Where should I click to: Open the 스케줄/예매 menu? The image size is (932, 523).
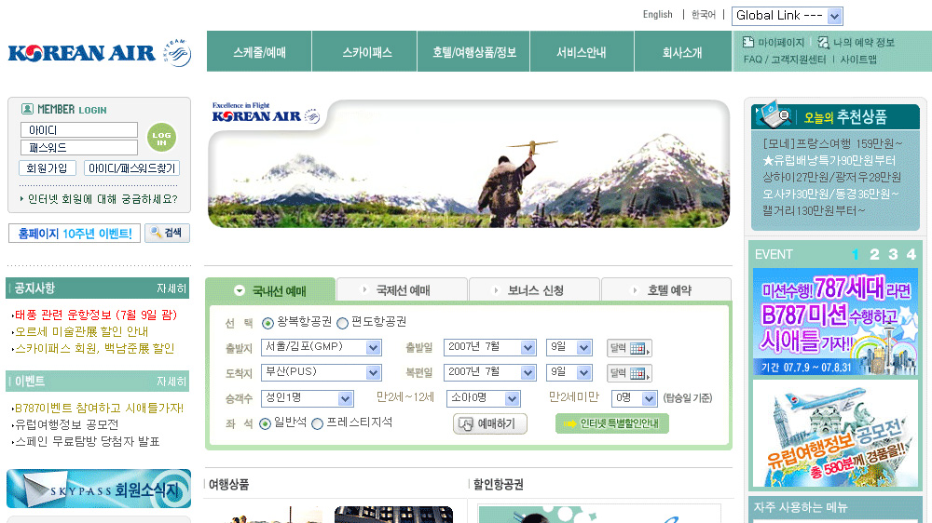(x=259, y=51)
